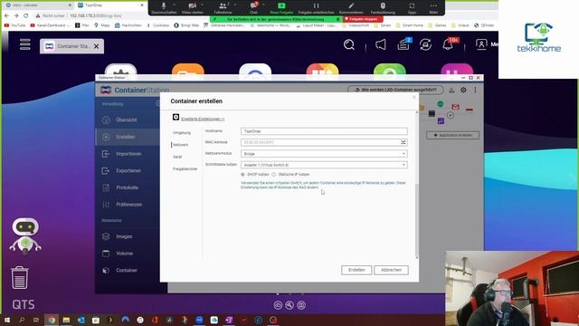Open Container Station three-dot more menu
The image size is (579, 326).
click(x=475, y=90)
